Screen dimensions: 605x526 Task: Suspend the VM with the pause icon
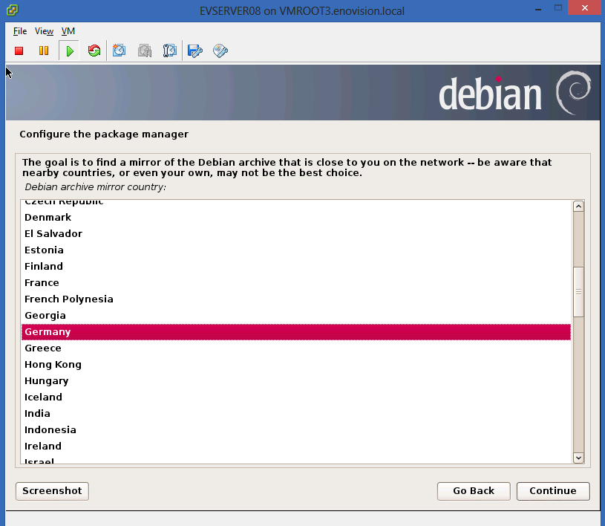coord(44,51)
